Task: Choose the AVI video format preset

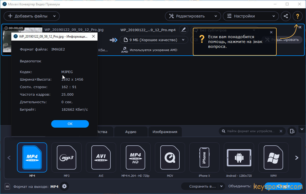Action: click(x=101, y=157)
